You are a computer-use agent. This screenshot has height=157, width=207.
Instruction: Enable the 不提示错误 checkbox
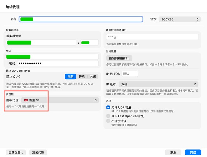[x=108, y=121]
